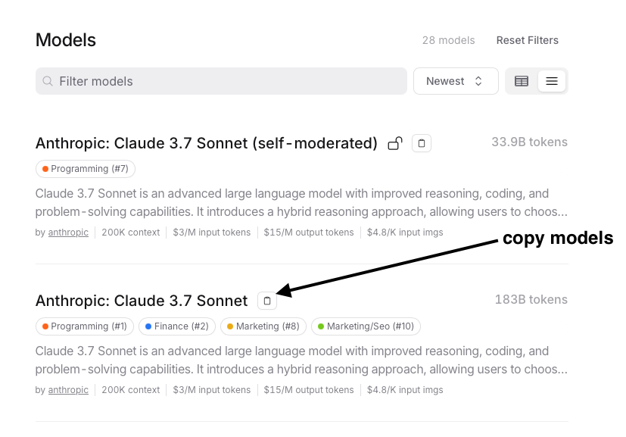Select the Finance (#2) category tag
This screenshot has height=437, width=626.
(x=177, y=326)
